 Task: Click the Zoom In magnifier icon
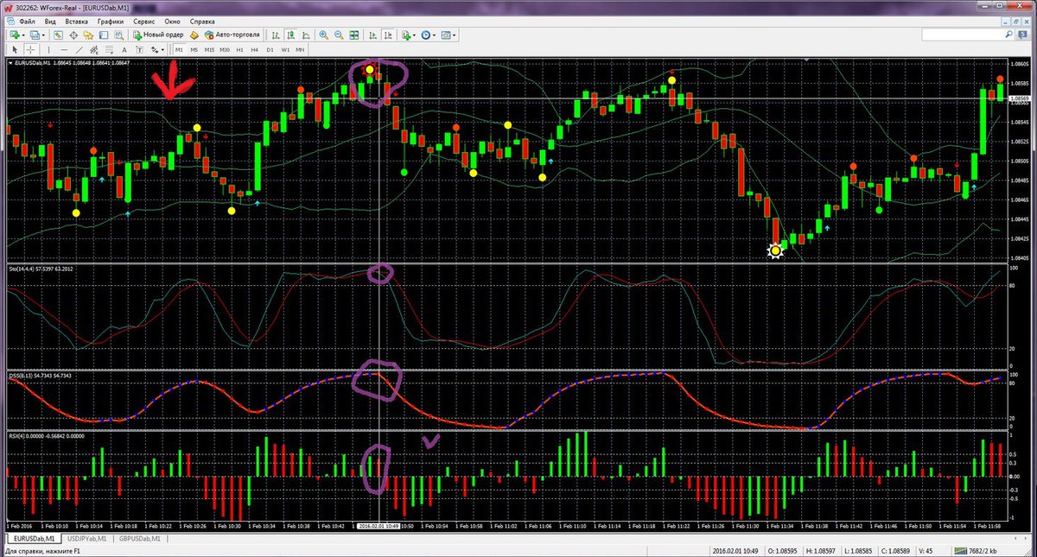[x=323, y=35]
